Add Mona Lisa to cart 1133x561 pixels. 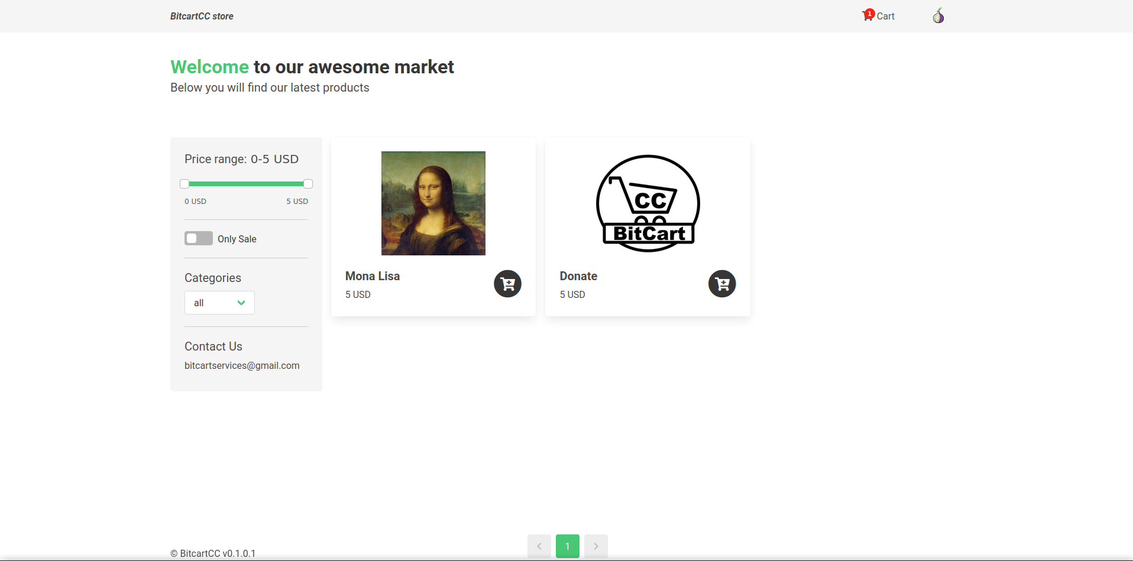pos(507,284)
